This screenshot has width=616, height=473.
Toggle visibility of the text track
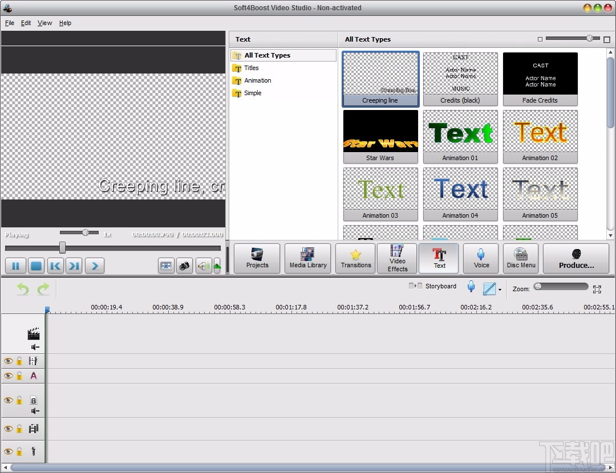(8, 376)
